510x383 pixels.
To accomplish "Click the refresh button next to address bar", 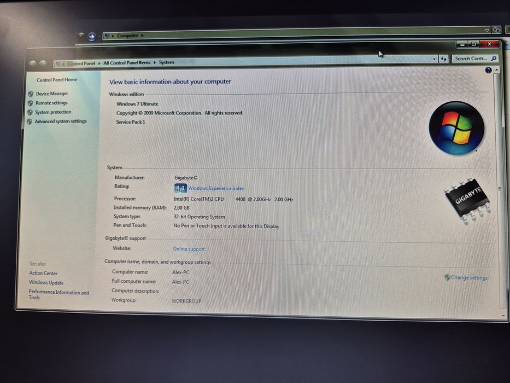I will [443, 59].
